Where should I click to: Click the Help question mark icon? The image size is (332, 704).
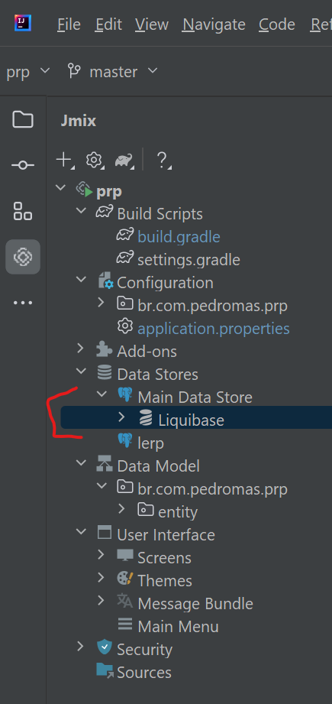click(163, 160)
